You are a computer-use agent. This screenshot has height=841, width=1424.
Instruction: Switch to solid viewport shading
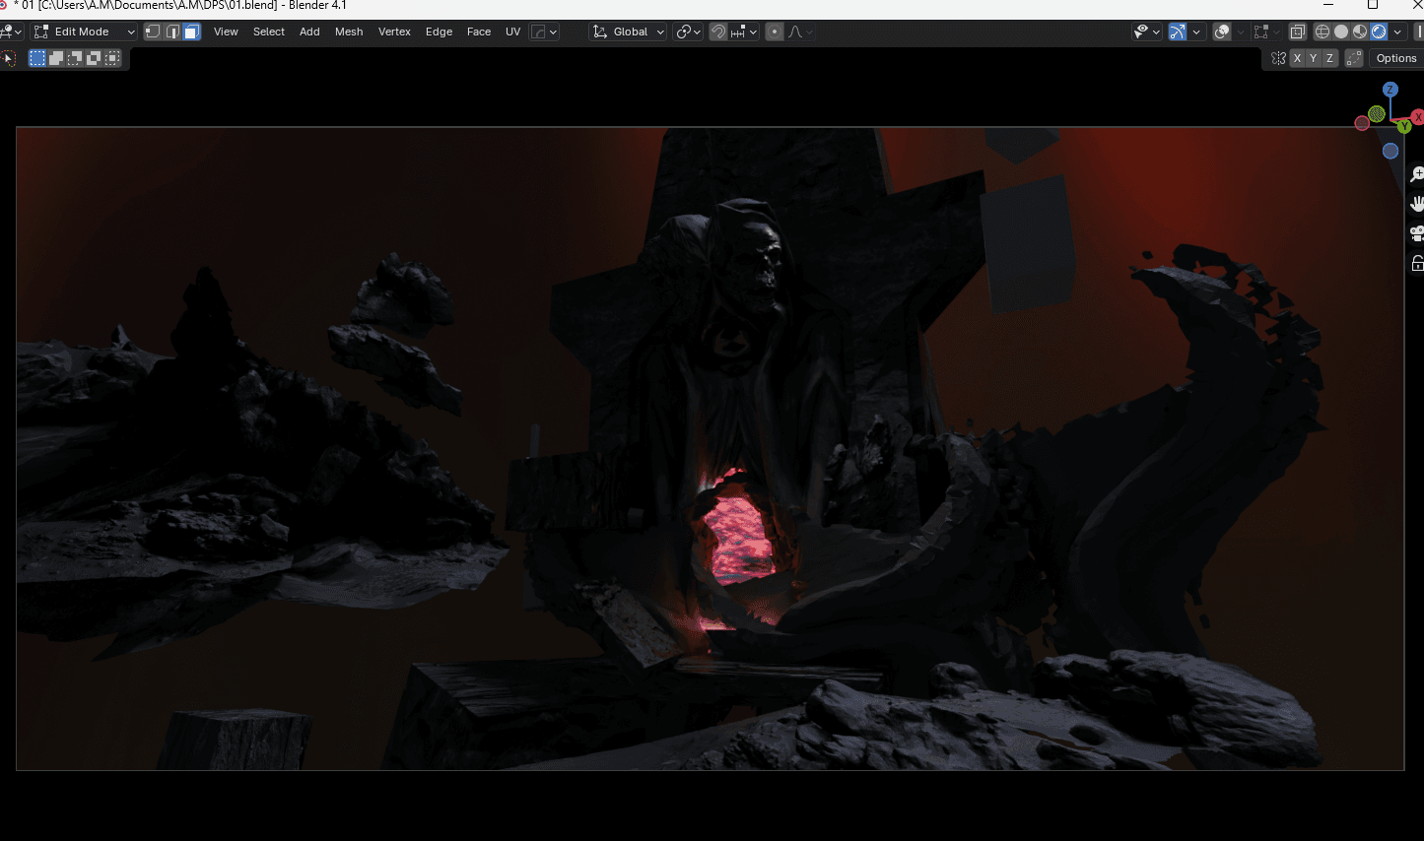(x=1341, y=32)
